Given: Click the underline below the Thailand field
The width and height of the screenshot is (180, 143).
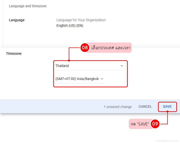Looking at the screenshot, I should [89, 70].
